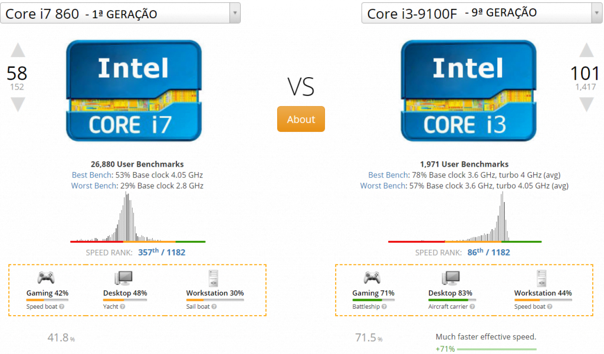Upvote the Core i3-9100F processor
The image size is (604, 354).
point(586,51)
